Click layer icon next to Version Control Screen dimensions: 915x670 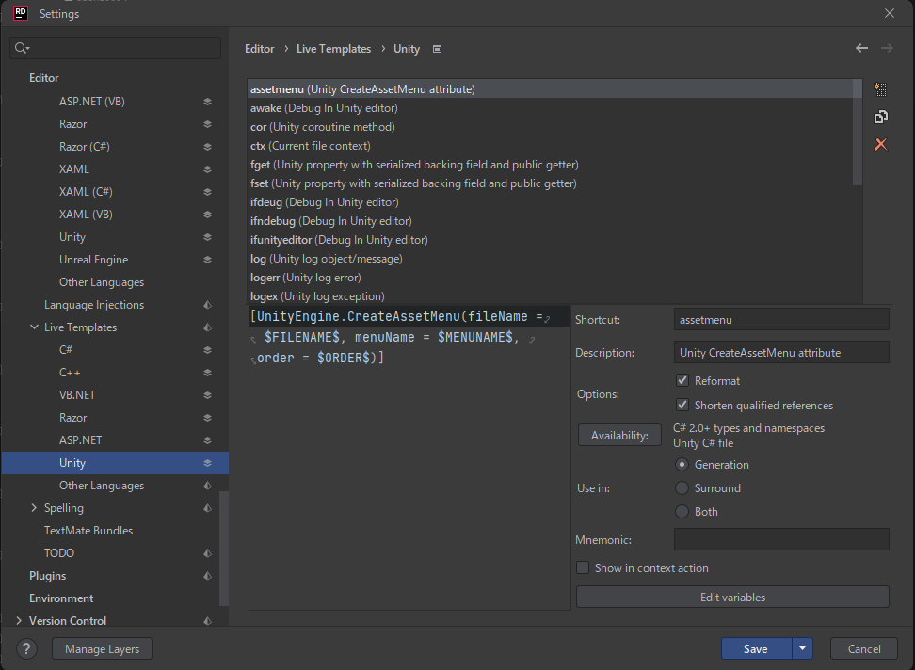(x=207, y=621)
